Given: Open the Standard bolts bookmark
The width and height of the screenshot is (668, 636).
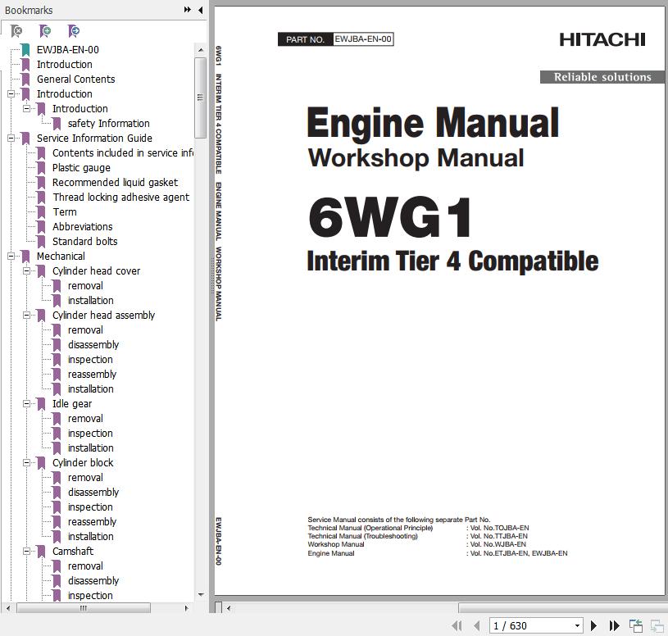Looking at the screenshot, I should 84,242.
